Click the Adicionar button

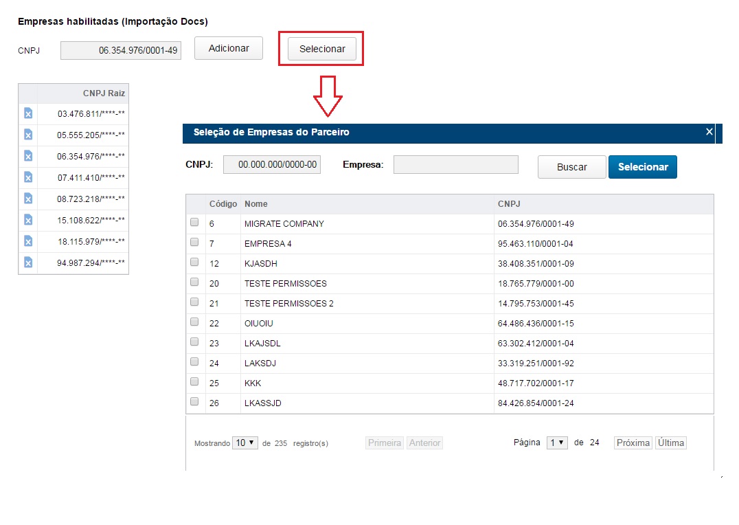click(x=229, y=48)
